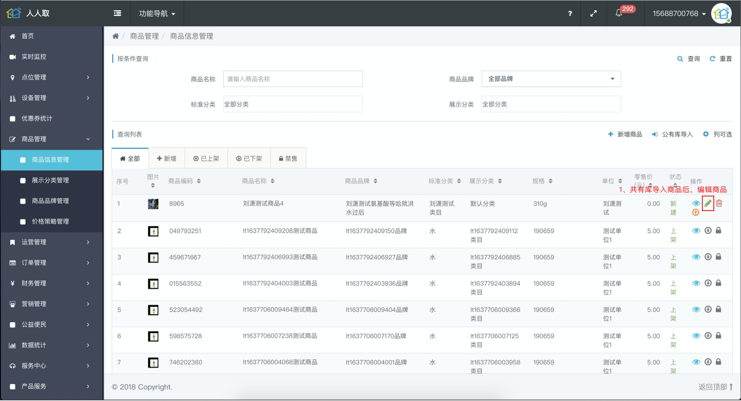
Task: Open 商品品牌管理 submenu item
Action: (51, 201)
